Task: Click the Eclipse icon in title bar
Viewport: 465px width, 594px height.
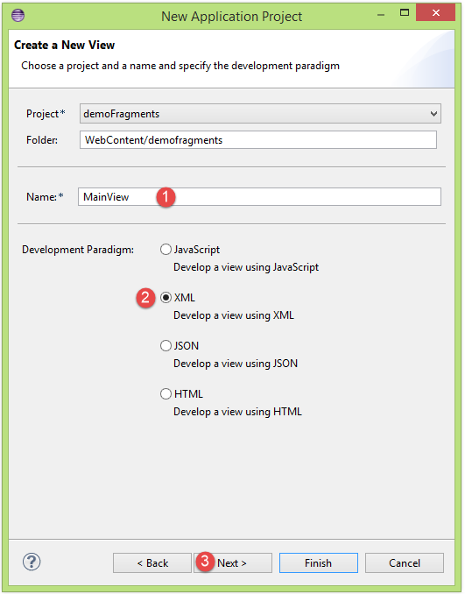Action: (18, 16)
